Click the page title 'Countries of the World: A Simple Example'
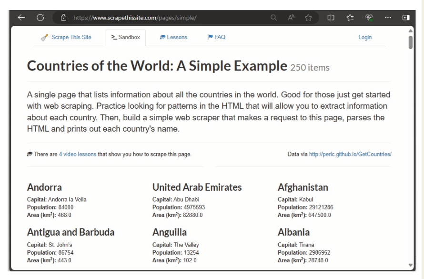Viewport: 424px width, 279px height. click(157, 66)
